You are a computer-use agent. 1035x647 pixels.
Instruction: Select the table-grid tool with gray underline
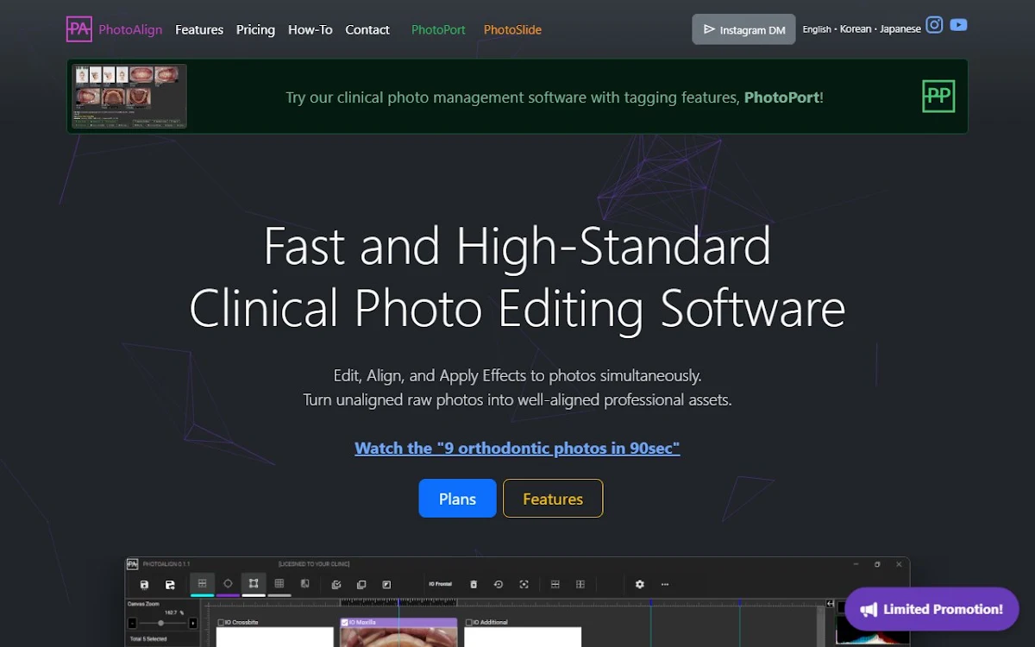[279, 584]
